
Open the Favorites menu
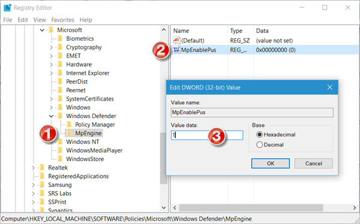[x=62, y=20]
